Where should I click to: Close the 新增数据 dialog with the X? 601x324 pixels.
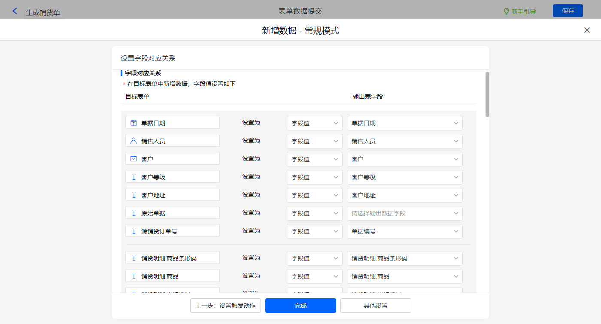tap(587, 30)
